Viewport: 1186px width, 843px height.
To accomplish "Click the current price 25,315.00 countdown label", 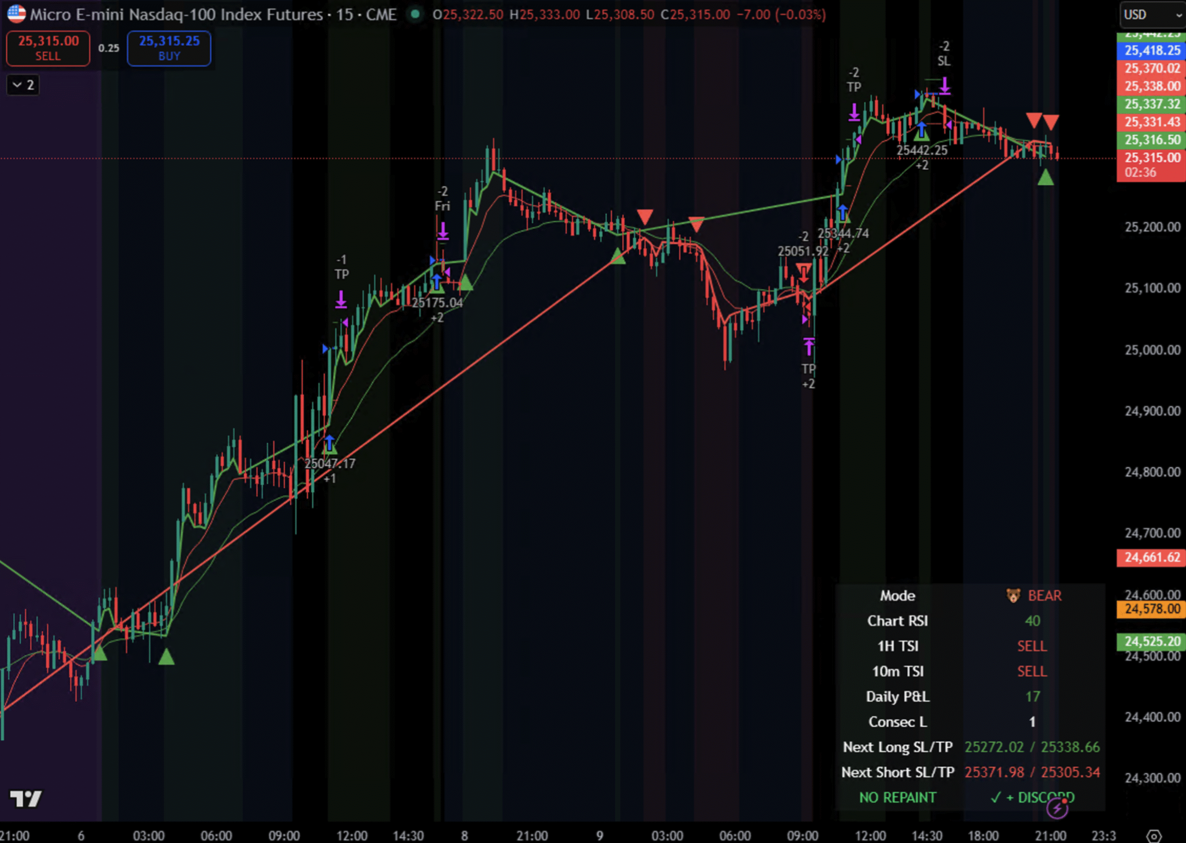I will (x=1152, y=164).
